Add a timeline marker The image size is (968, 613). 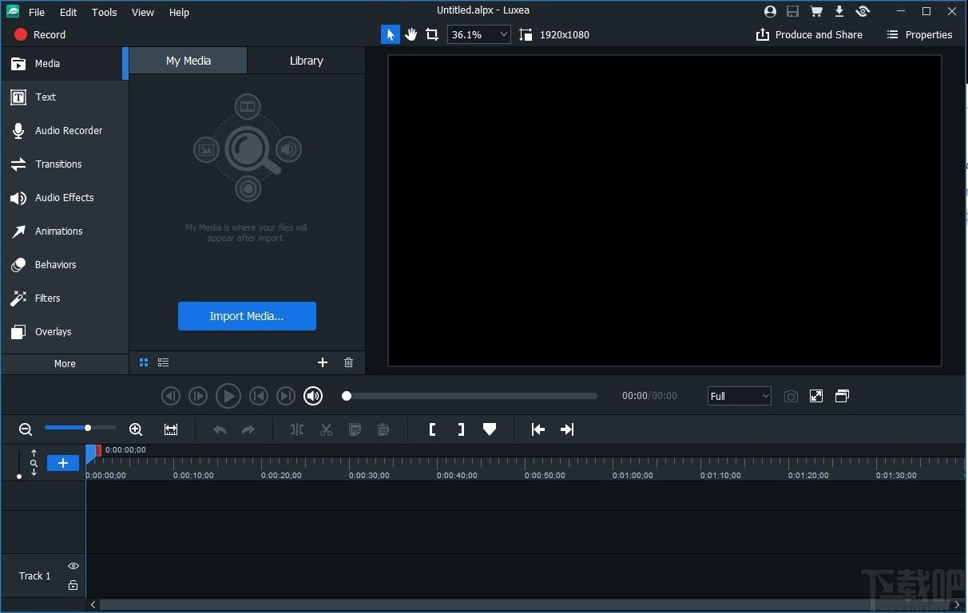490,429
